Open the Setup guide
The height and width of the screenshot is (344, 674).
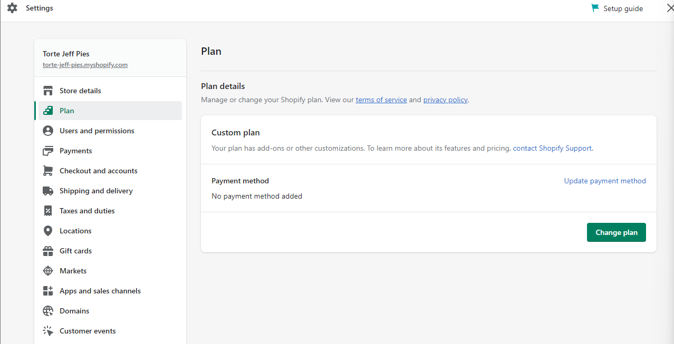coord(617,8)
